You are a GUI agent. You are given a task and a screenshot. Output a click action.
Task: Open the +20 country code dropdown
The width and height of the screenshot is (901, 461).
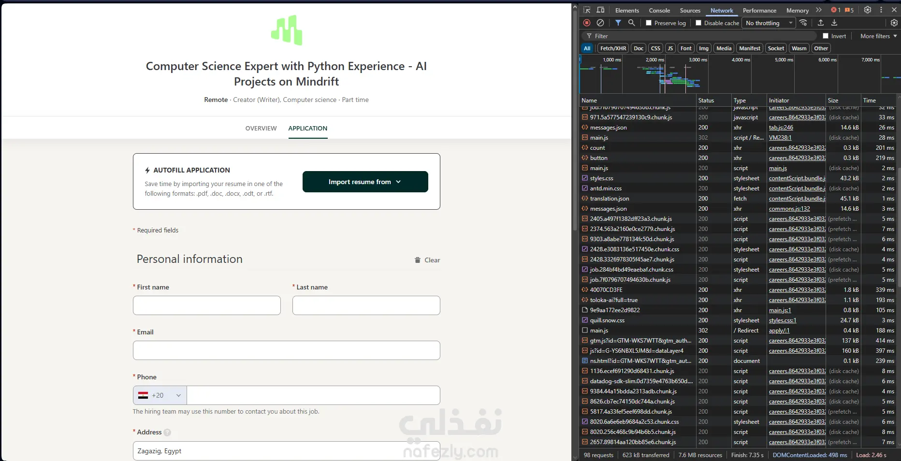[160, 395]
